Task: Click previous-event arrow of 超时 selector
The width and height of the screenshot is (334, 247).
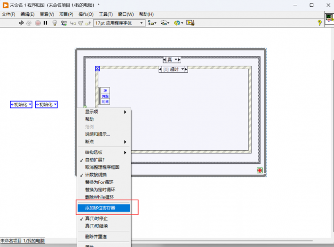Action: [160, 69]
